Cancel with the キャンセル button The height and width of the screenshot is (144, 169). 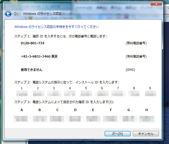pyautogui.click(x=146, y=134)
